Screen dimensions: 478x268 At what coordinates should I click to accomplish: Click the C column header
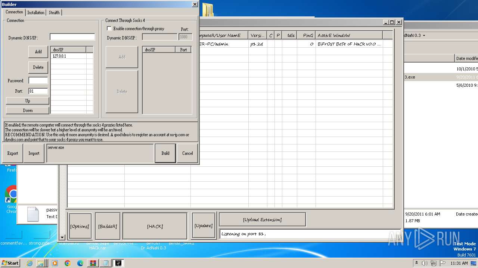click(x=271, y=35)
